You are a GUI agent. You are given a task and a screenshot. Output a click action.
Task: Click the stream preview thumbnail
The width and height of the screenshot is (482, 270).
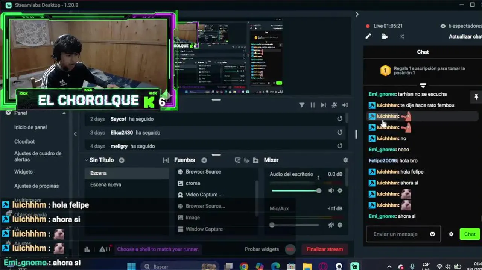click(x=230, y=57)
